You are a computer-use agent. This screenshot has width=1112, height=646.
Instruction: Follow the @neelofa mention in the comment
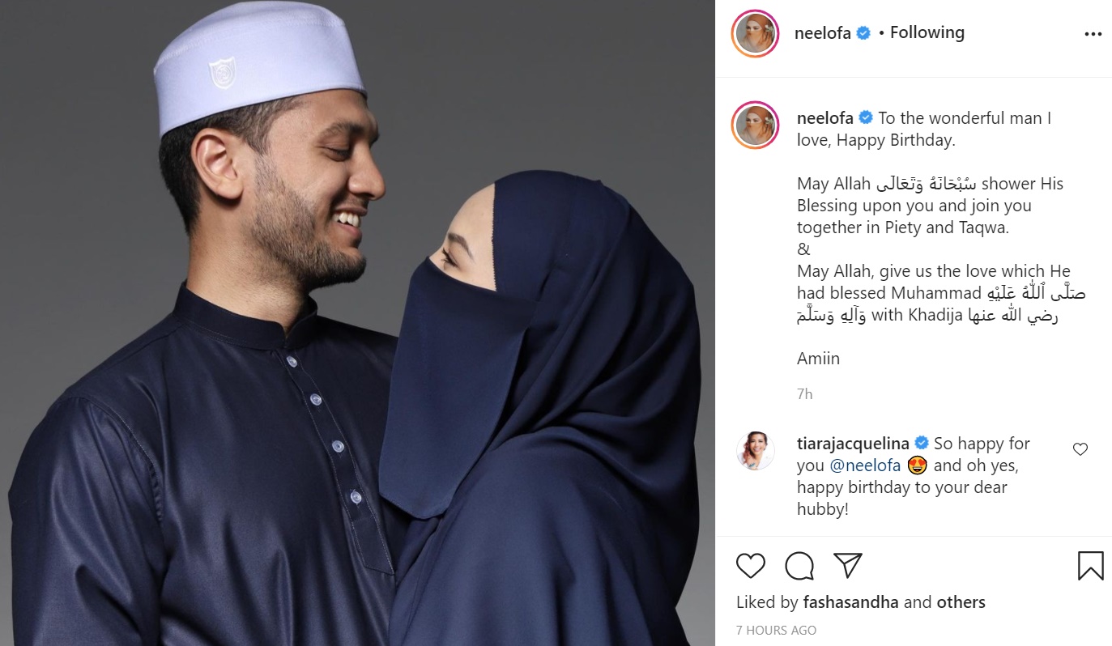point(865,465)
